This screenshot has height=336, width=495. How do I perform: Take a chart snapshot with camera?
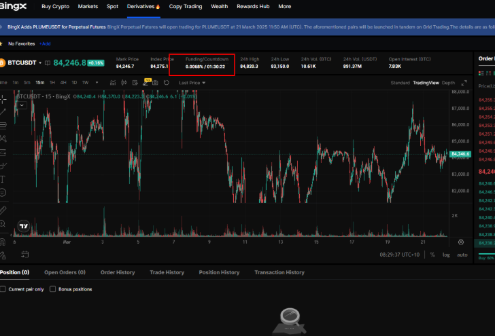pyautogui.click(x=155, y=83)
